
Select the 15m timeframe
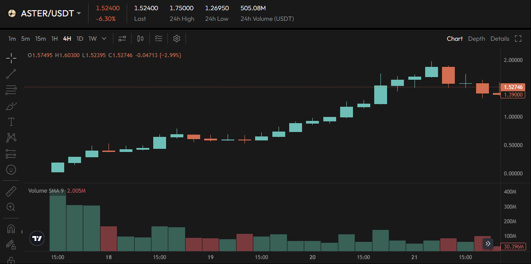tap(40, 39)
